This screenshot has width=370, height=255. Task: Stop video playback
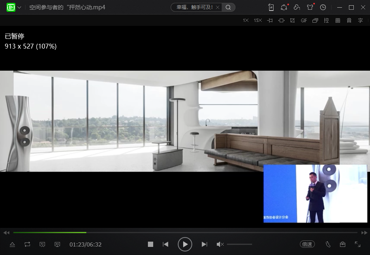pos(150,244)
